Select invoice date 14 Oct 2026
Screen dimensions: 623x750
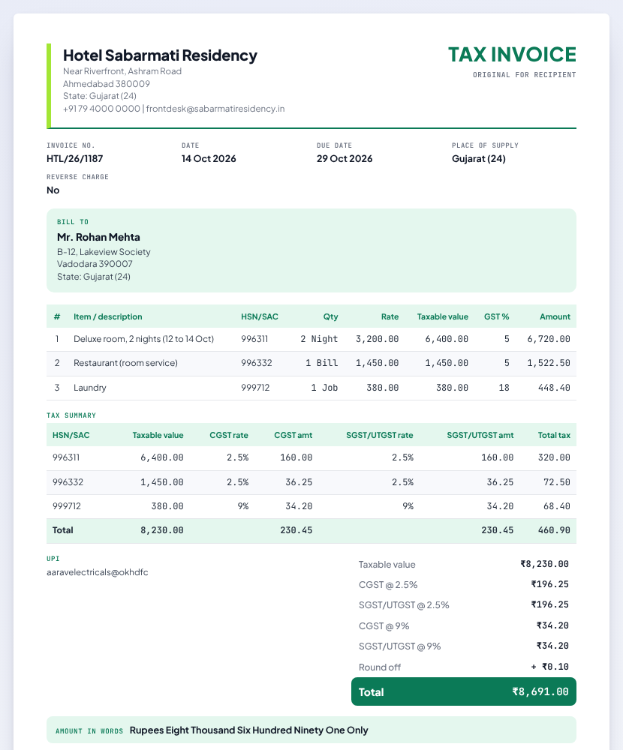pyautogui.click(x=209, y=159)
